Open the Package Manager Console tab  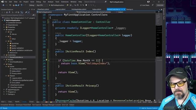[51, 105]
